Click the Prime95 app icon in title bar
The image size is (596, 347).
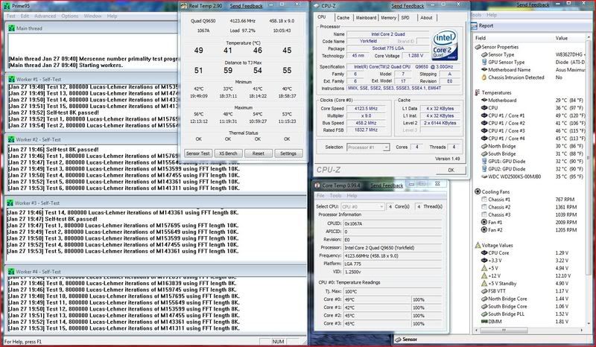pyautogui.click(x=7, y=6)
